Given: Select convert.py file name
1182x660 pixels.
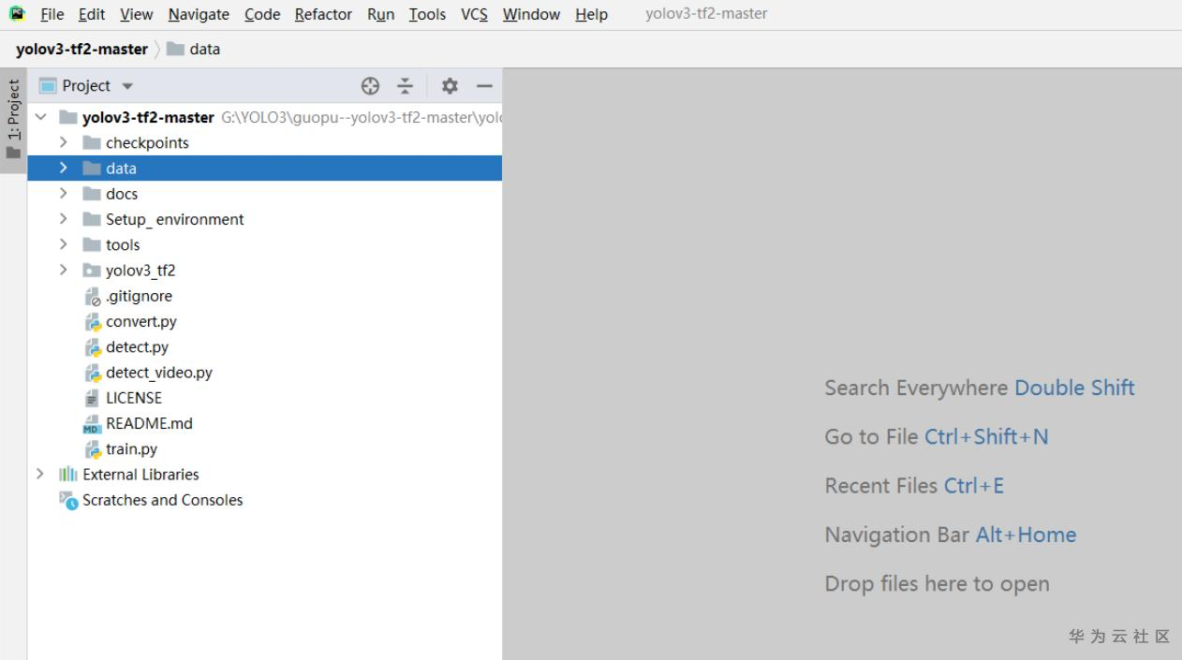Looking at the screenshot, I should pos(141,321).
